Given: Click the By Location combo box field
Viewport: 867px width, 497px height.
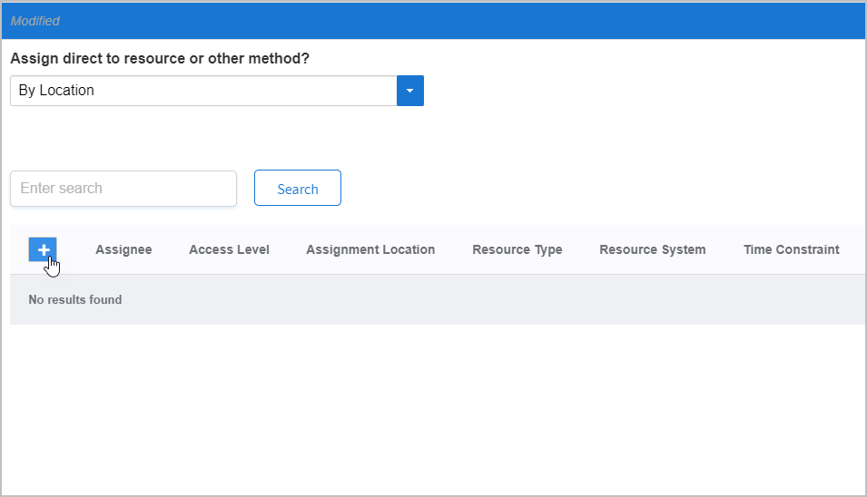Looking at the screenshot, I should click(x=203, y=91).
